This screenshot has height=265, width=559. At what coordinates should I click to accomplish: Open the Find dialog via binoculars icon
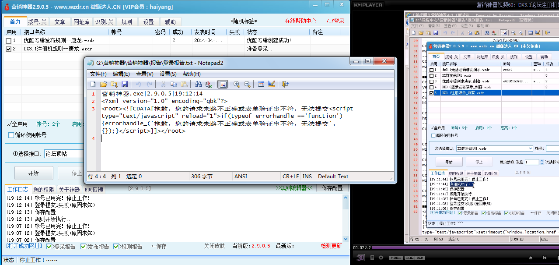tap(198, 84)
